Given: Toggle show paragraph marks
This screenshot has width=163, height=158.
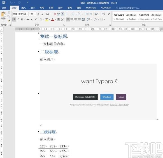Looking at the screenshot, I should [x=109, y=14].
